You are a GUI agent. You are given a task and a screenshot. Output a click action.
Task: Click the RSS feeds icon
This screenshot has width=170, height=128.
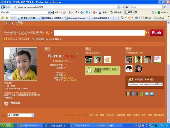pos(129,18)
